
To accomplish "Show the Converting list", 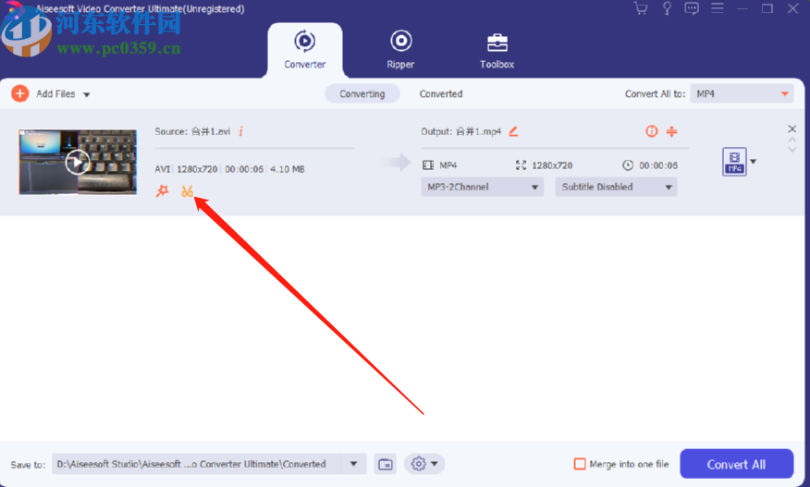I will (x=362, y=94).
